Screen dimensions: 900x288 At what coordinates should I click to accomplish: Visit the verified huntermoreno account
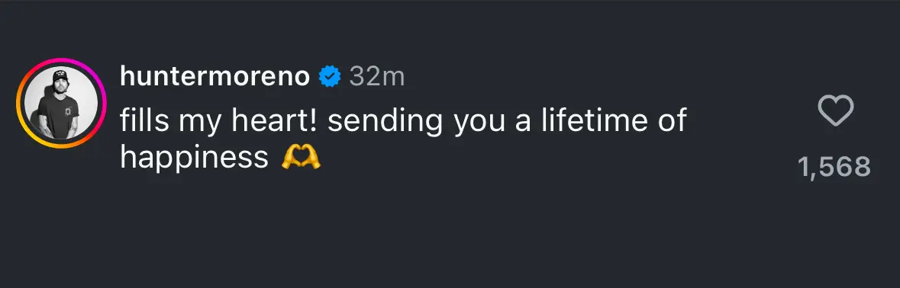(215, 77)
